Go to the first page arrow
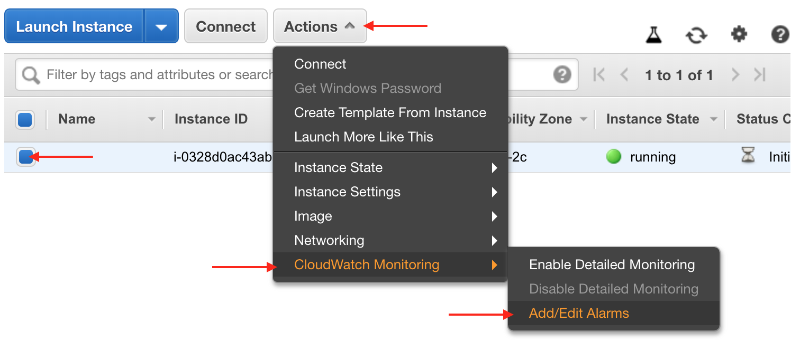800x341 pixels. point(599,75)
